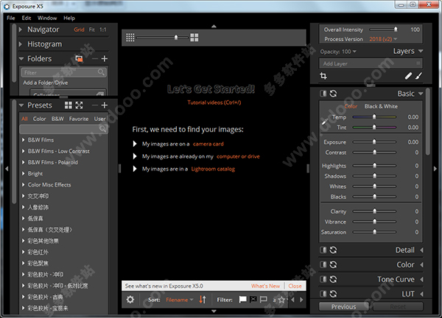Open the Help menu
This screenshot has width=442, height=318.
point(69,18)
